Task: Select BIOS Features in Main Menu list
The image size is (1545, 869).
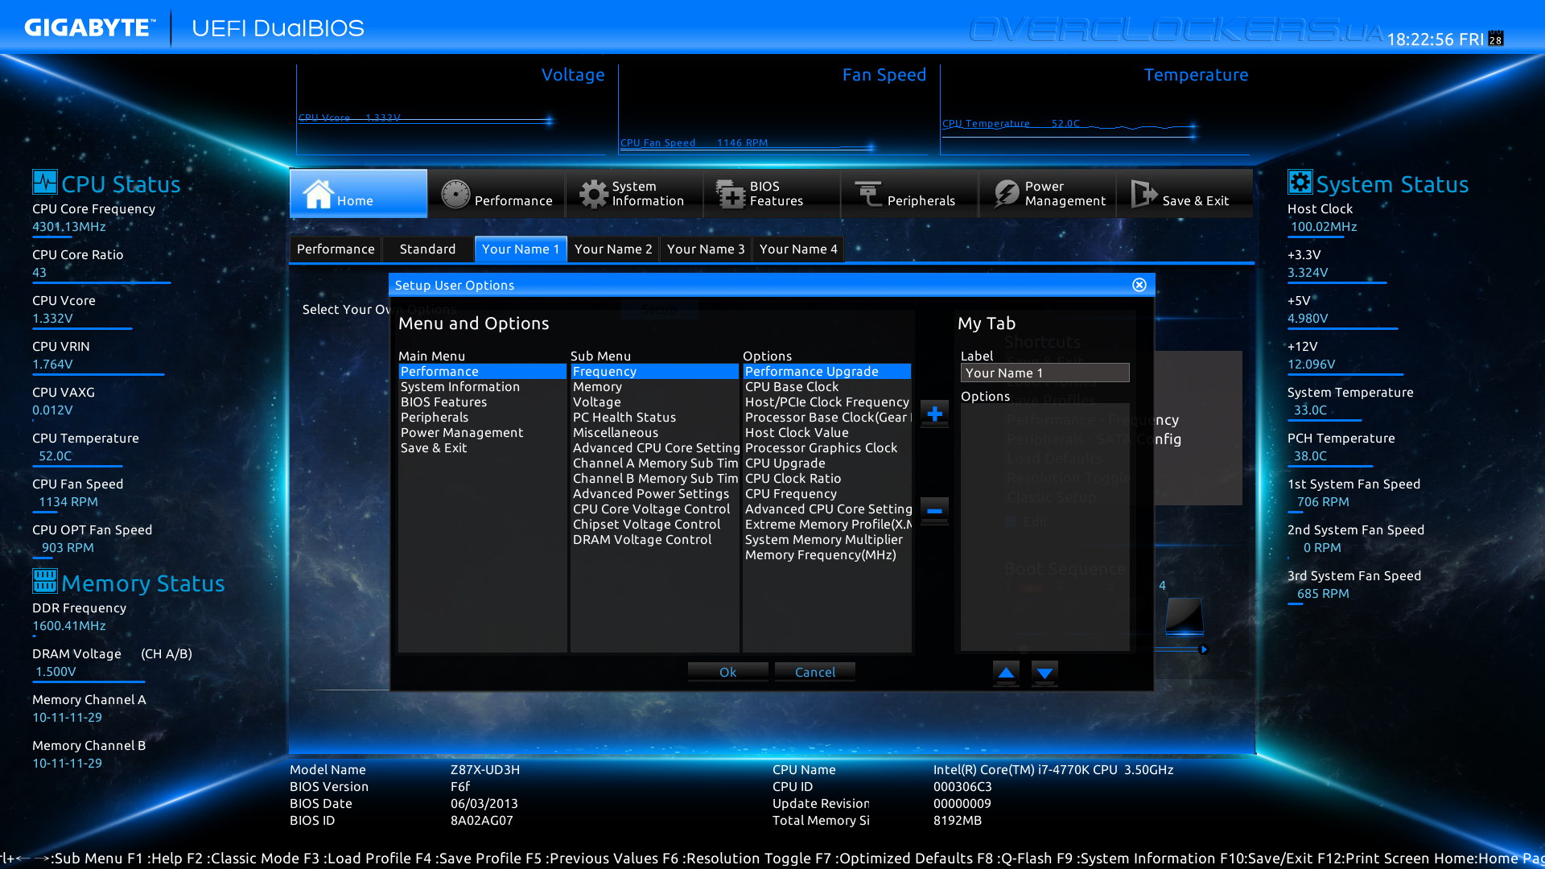Action: tap(483, 402)
